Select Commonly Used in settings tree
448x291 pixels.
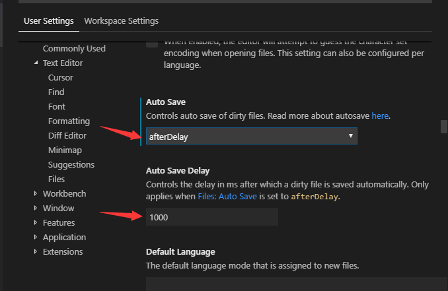[74, 49]
